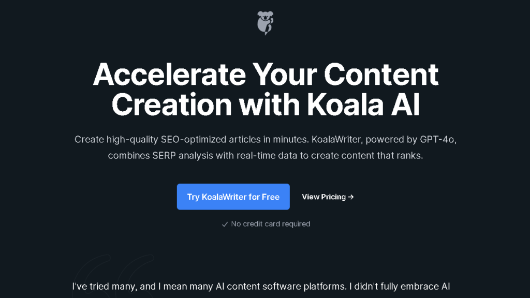Click the No credit card required text
Screen dimensions: 530x298
coord(270,224)
